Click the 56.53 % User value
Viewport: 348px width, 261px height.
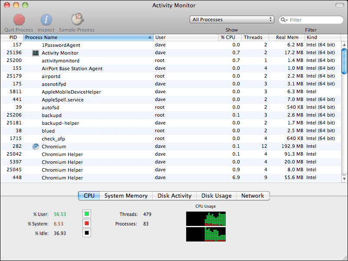[x=60, y=214]
